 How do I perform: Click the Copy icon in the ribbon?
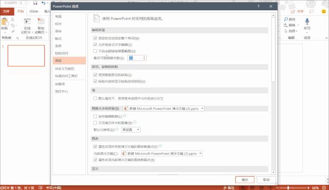click(x=12, y=26)
